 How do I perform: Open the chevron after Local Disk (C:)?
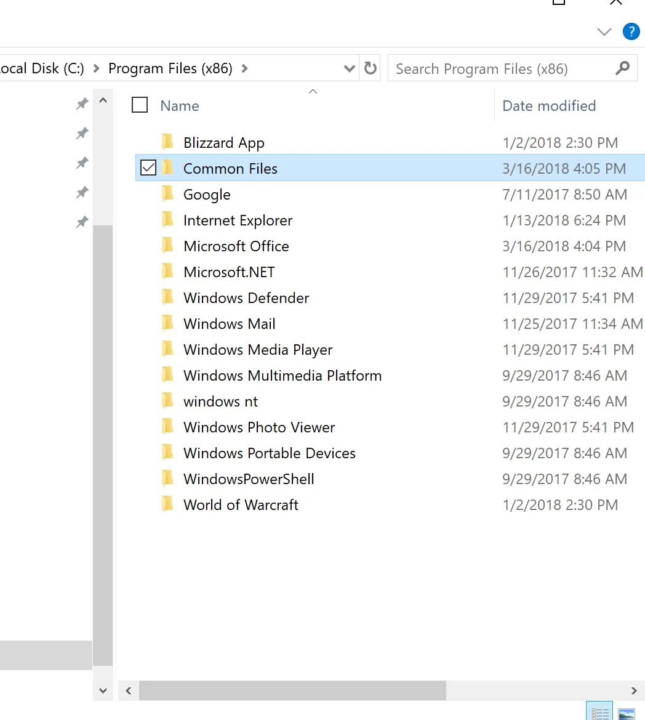click(96, 68)
